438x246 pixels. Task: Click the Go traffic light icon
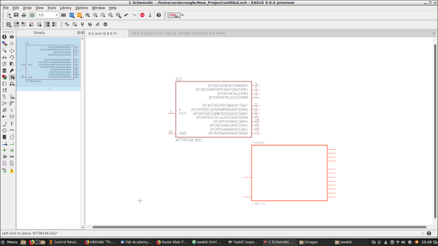(x=150, y=15)
